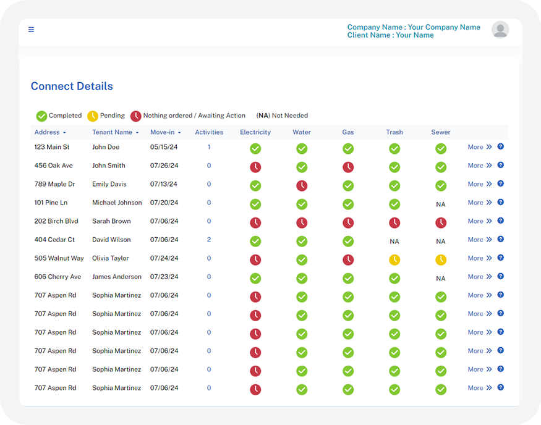Open activities count 2 for David Wilson

click(209, 240)
